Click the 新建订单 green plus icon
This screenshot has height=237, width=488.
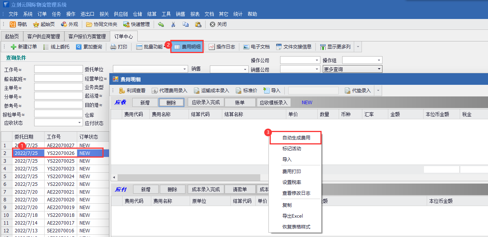[x=14, y=47]
